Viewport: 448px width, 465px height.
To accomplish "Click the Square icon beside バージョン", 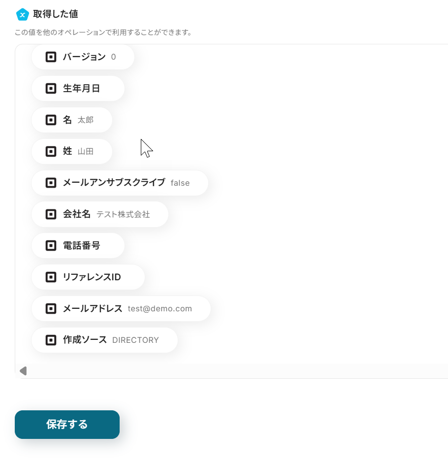I will [51, 57].
